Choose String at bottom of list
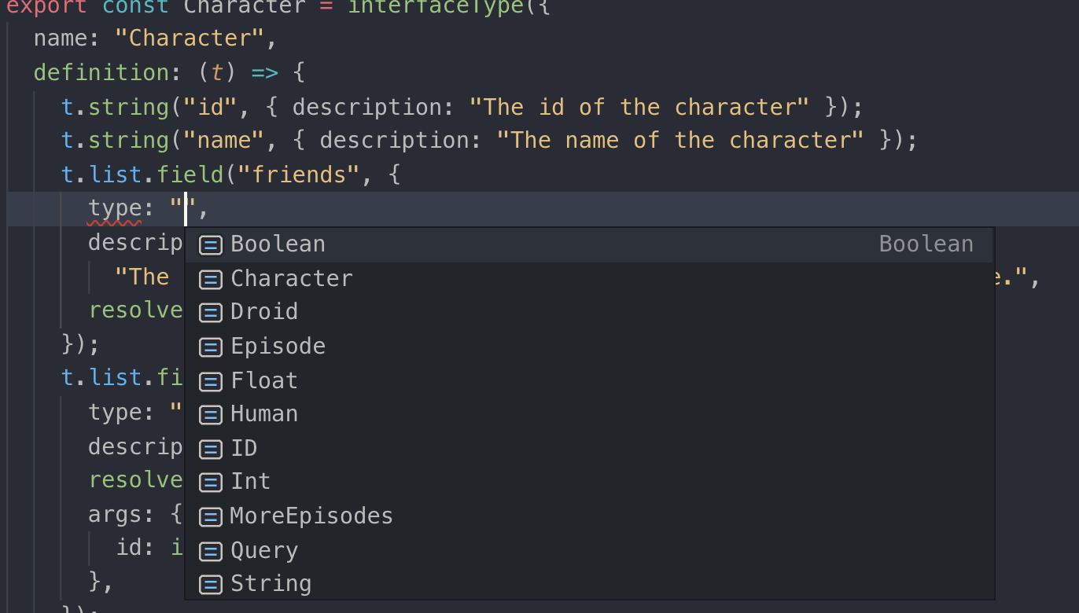The image size is (1079, 613). [271, 584]
